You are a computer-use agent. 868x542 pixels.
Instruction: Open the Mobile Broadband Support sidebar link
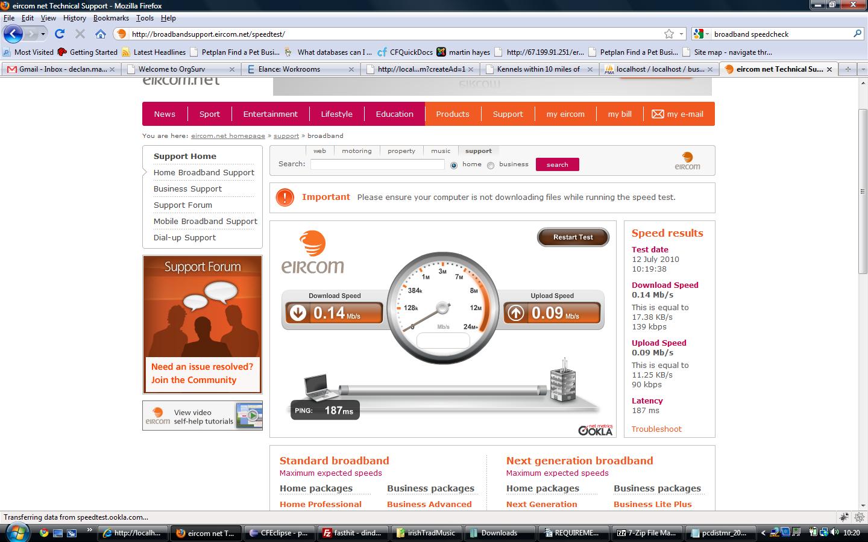206,221
